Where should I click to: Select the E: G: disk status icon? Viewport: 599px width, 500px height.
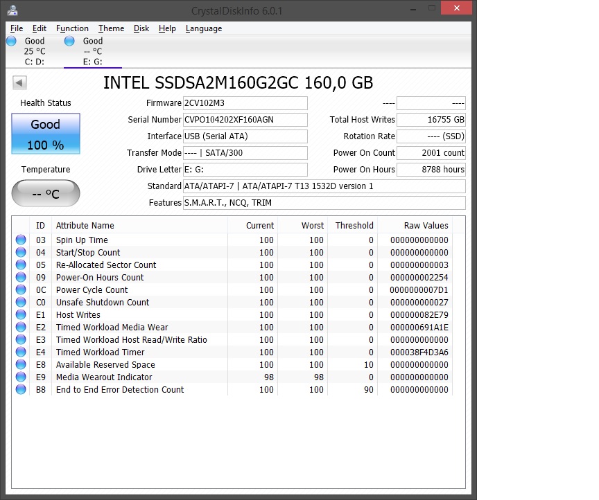[x=69, y=41]
